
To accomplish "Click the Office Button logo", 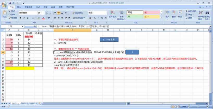I will pos(4,5).
